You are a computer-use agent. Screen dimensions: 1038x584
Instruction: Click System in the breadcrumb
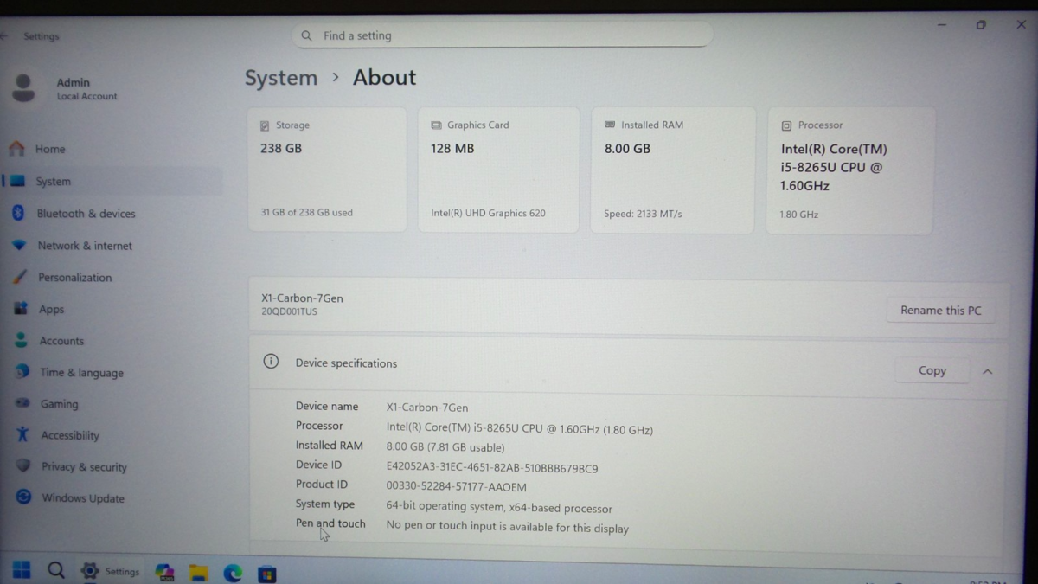pyautogui.click(x=280, y=78)
